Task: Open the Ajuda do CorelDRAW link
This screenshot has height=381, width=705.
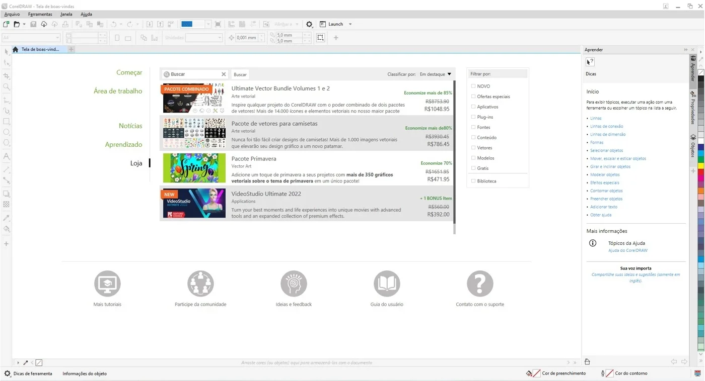Action: pos(628,250)
